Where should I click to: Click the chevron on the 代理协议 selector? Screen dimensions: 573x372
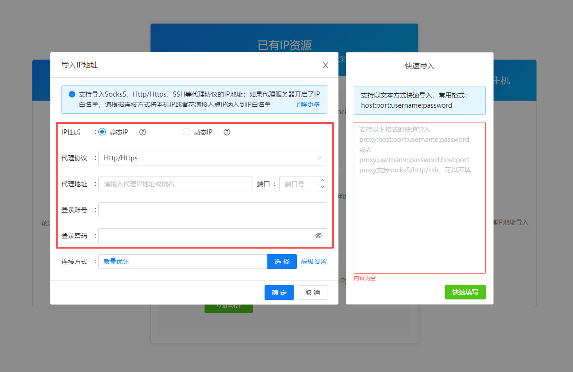tap(319, 158)
